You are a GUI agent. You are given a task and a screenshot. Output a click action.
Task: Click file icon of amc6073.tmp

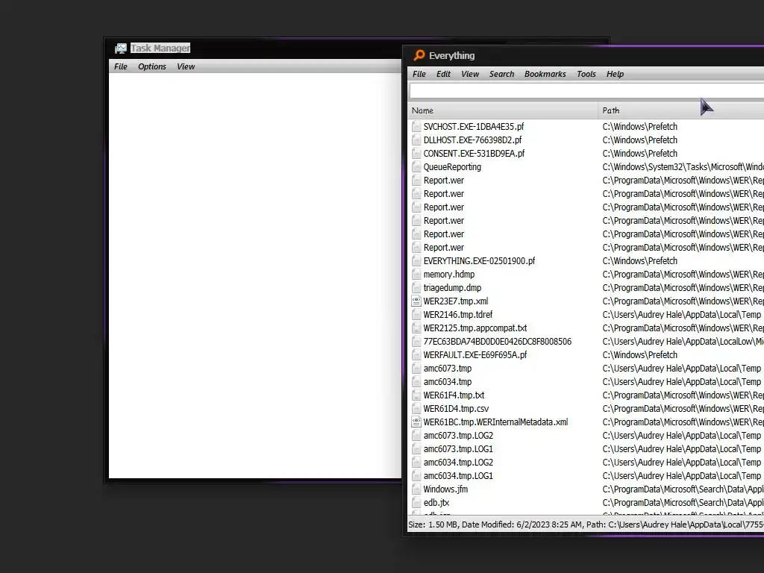pos(416,369)
